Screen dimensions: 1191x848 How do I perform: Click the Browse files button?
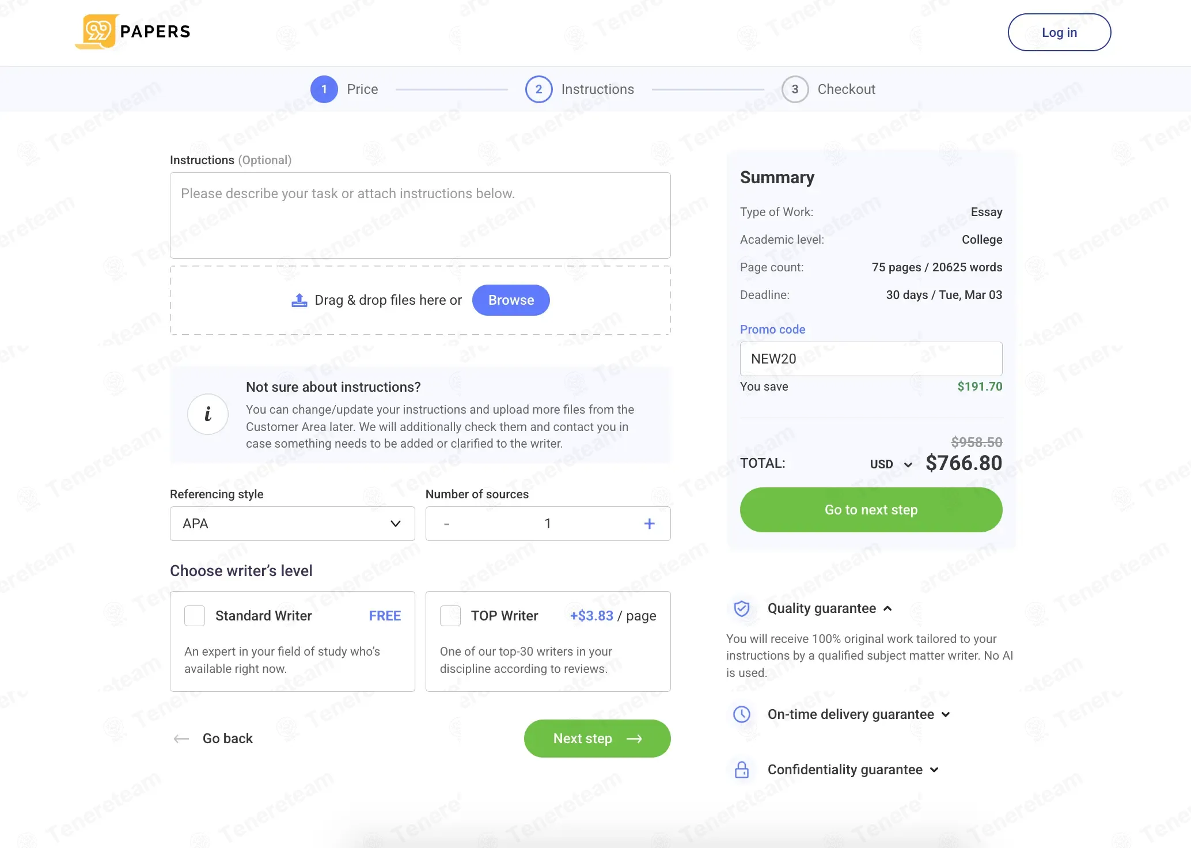511,300
